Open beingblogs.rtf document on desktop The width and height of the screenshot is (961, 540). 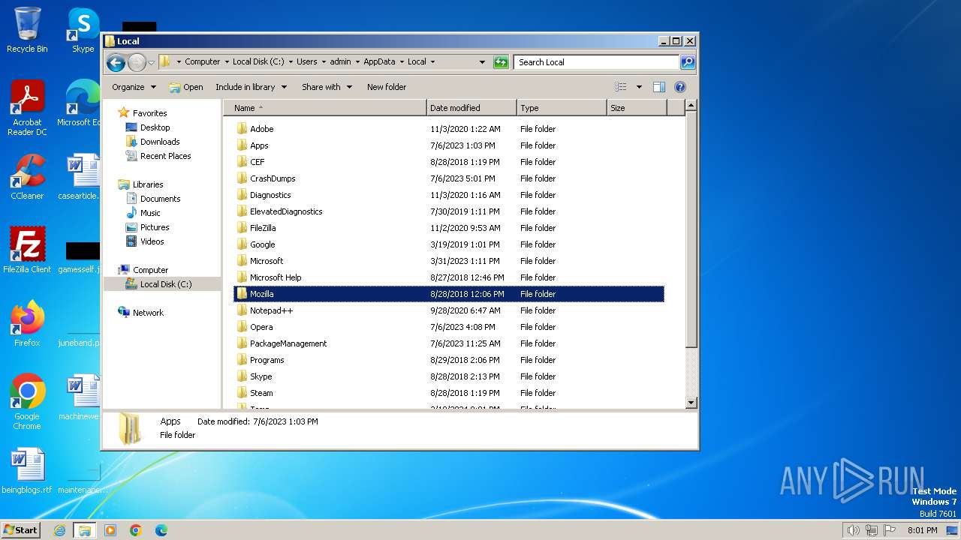(x=27, y=472)
